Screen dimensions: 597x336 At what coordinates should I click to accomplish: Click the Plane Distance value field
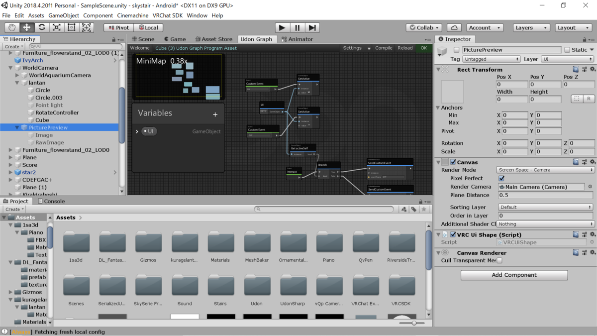(546, 195)
